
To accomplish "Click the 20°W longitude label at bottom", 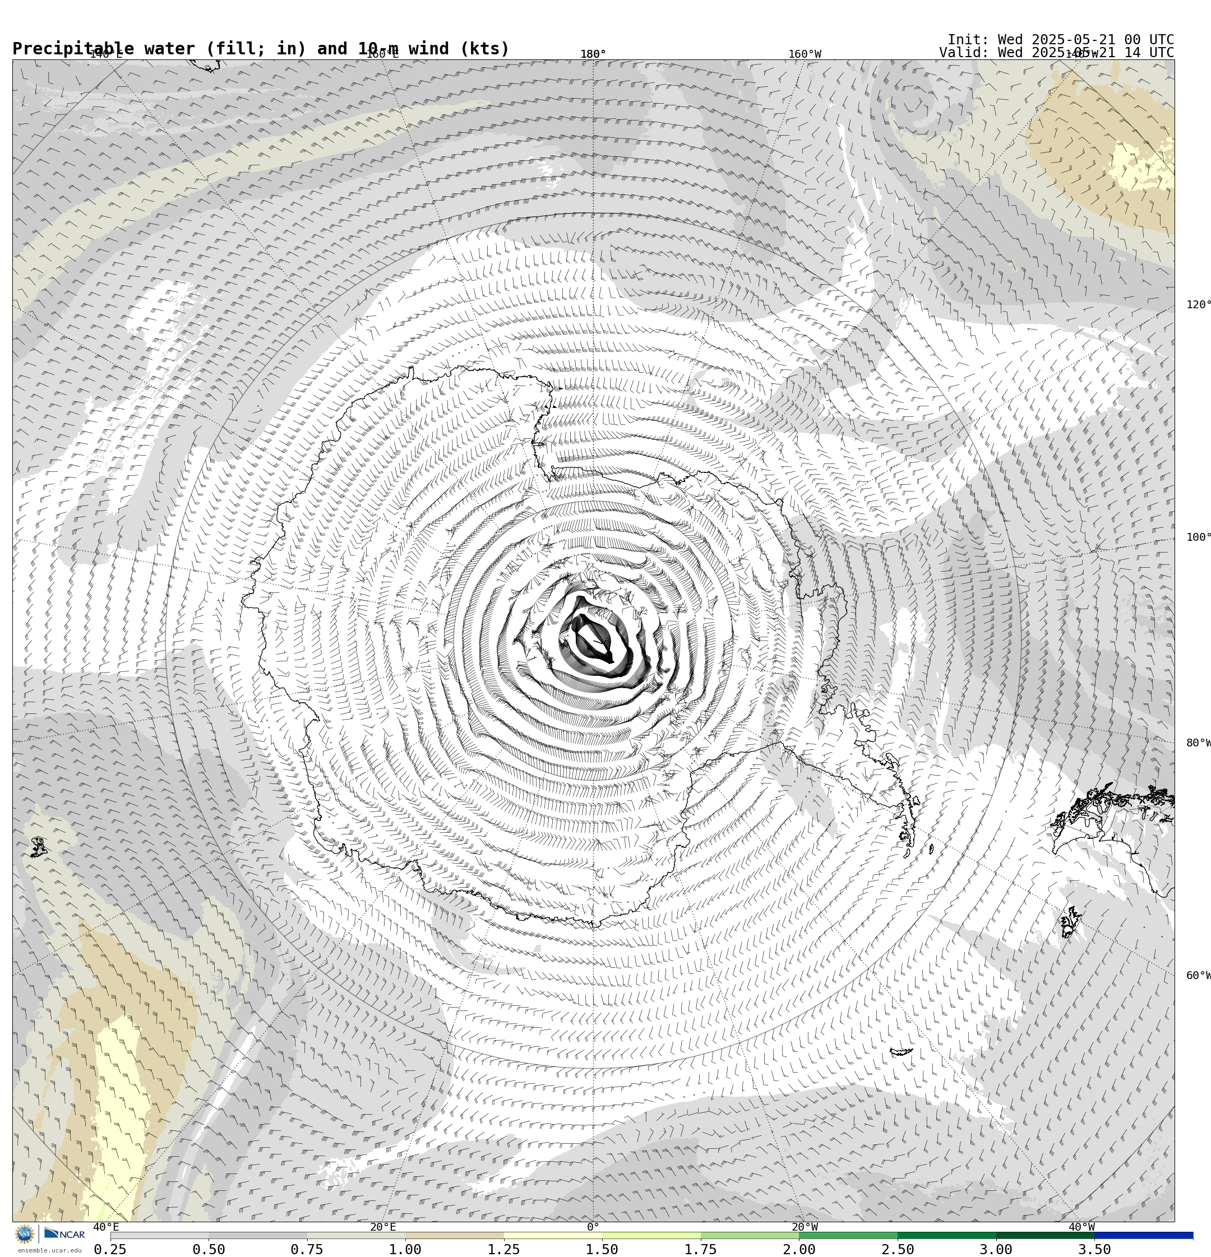I will [x=804, y=1227].
